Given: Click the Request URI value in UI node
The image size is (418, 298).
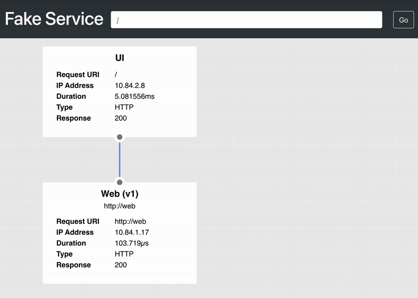Looking at the screenshot, I should click(116, 75).
